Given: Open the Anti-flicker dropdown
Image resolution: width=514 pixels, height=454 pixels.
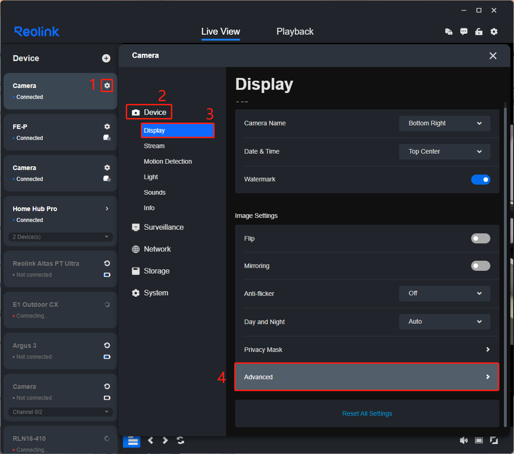Looking at the screenshot, I should (444, 293).
